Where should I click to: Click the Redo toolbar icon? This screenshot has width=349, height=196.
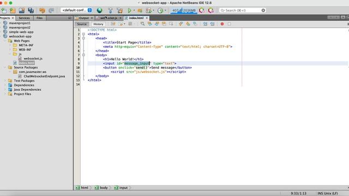coord(51,10)
